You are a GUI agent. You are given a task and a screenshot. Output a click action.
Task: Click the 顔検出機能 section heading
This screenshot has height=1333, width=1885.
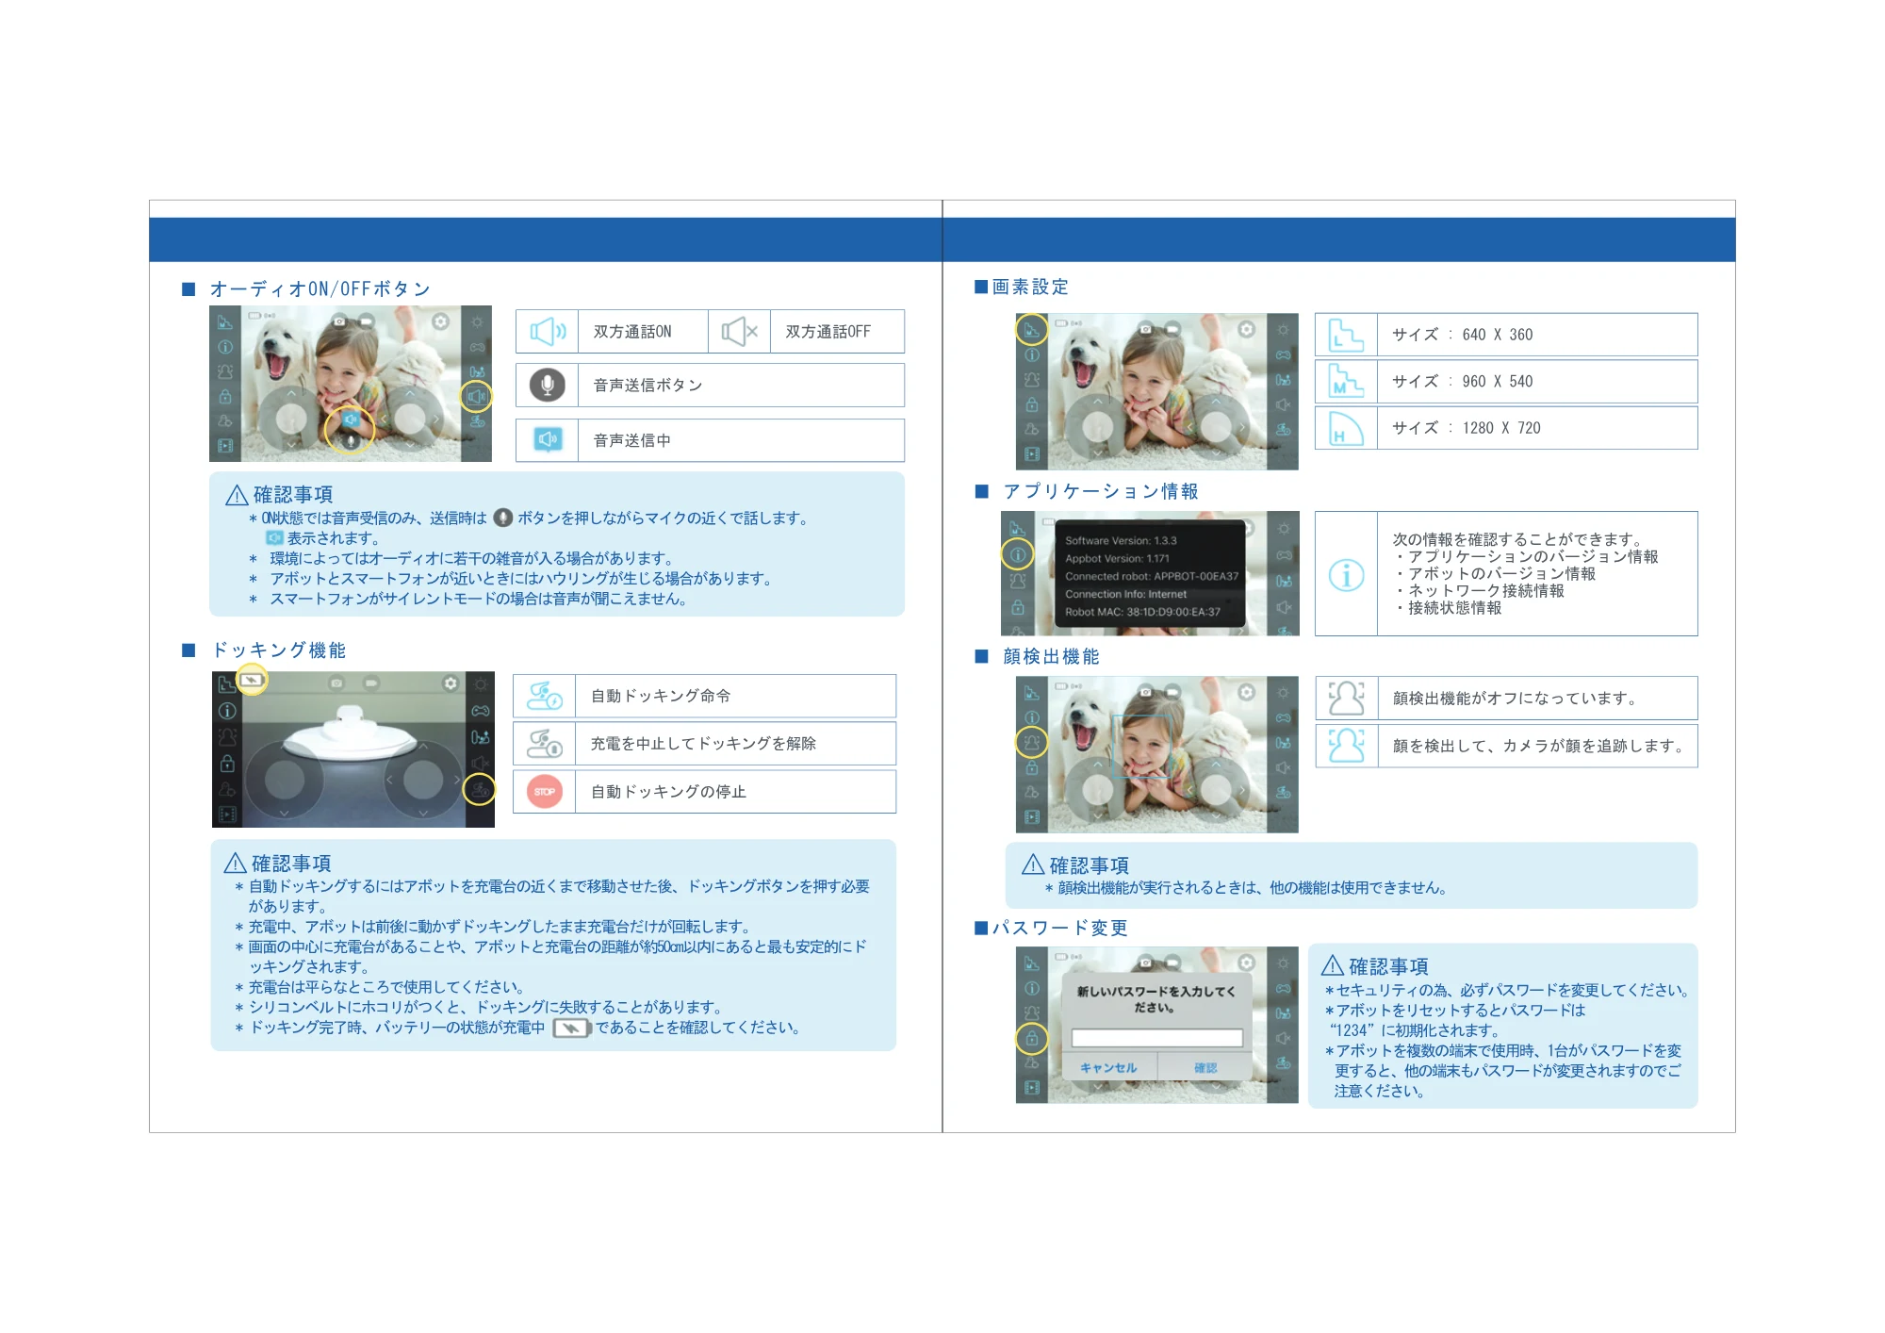1051,656
